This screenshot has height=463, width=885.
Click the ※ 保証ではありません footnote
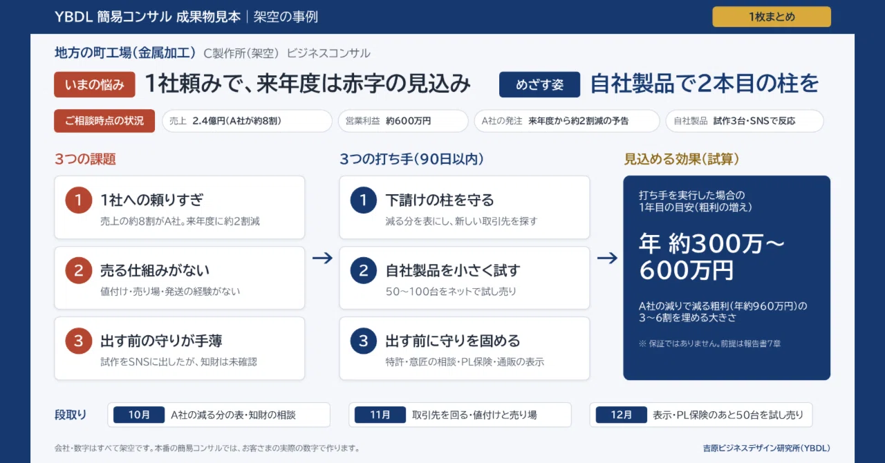point(709,343)
